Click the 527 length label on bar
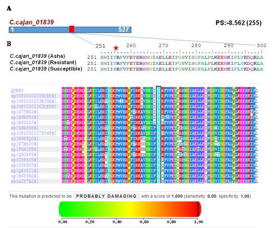This screenshot has width=275, height=228. (x=124, y=29)
